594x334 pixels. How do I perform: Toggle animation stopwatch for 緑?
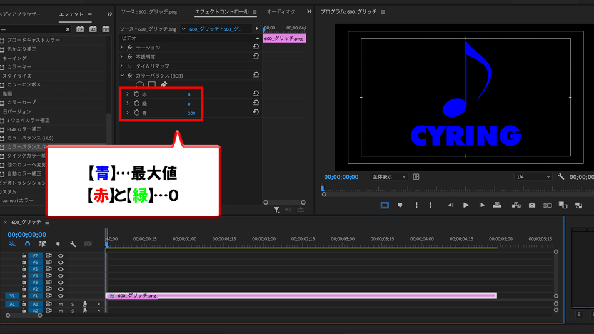click(x=137, y=103)
